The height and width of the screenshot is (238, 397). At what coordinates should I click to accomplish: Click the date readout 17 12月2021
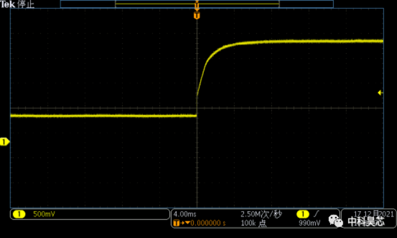point(374,214)
